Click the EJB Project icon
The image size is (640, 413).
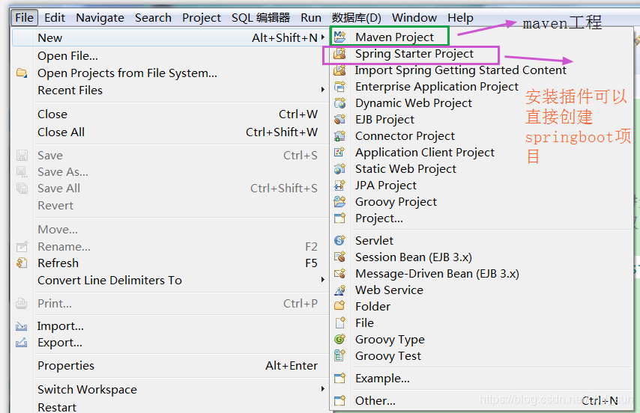coord(339,120)
